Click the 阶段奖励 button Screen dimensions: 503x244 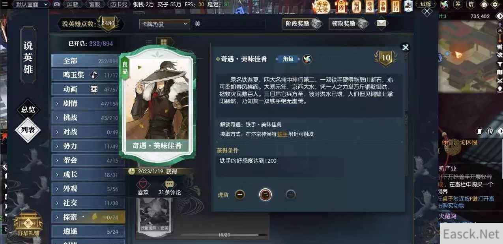pos(303,24)
